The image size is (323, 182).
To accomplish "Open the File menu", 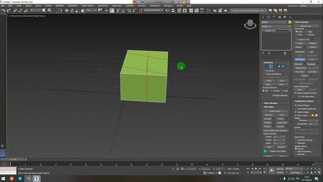I will 3,6.
